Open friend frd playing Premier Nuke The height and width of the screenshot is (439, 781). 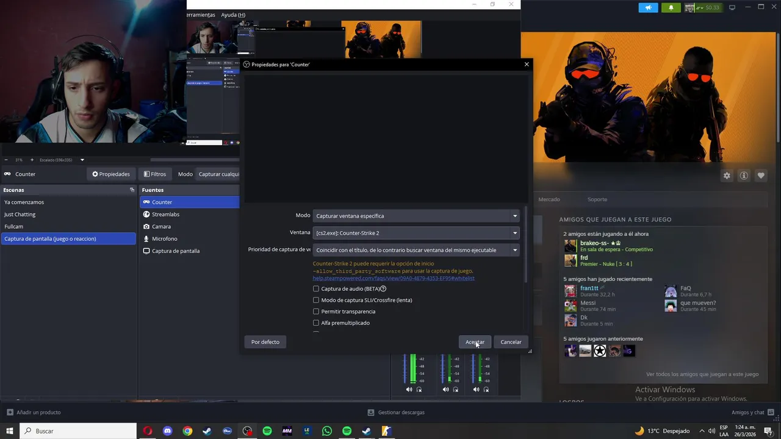598,260
